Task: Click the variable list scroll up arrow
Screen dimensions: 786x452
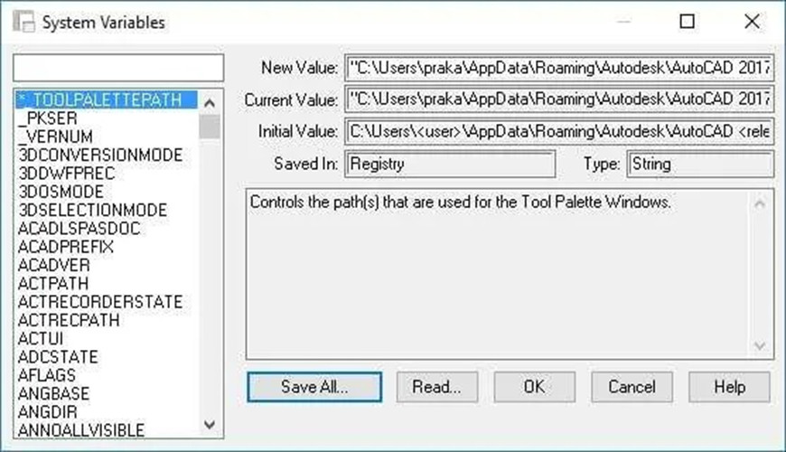Action: (x=210, y=103)
